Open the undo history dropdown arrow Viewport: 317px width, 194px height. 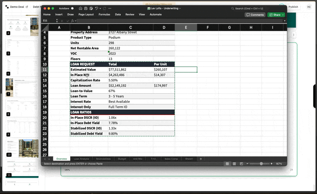click(x=100, y=8)
